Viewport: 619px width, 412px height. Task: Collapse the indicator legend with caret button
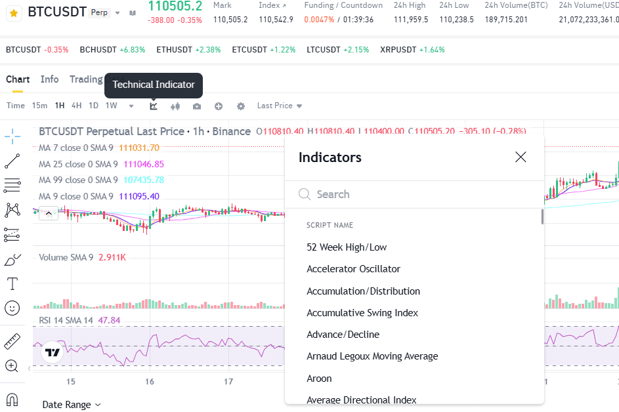point(49,213)
